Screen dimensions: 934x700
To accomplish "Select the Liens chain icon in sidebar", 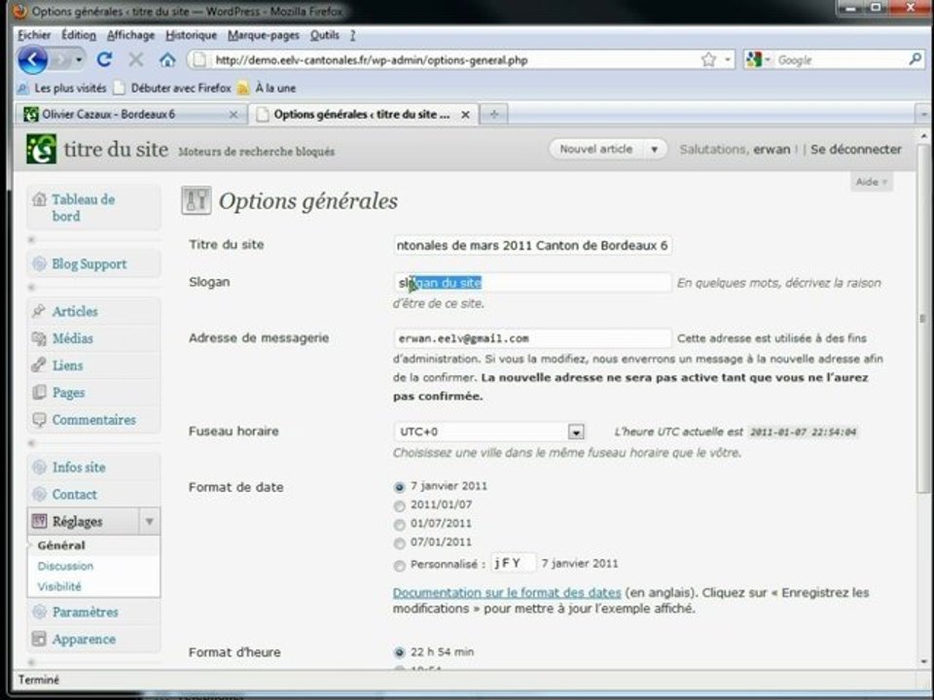I will tap(39, 365).
